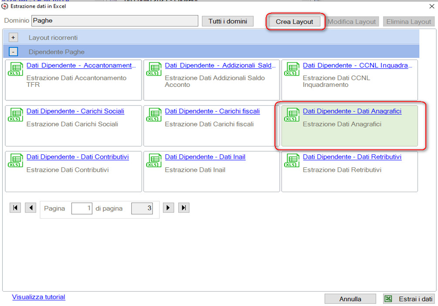This screenshot has height=306, width=438.
Task: Close the Estrazione dati in Excel dialog
Action: (431, 6)
